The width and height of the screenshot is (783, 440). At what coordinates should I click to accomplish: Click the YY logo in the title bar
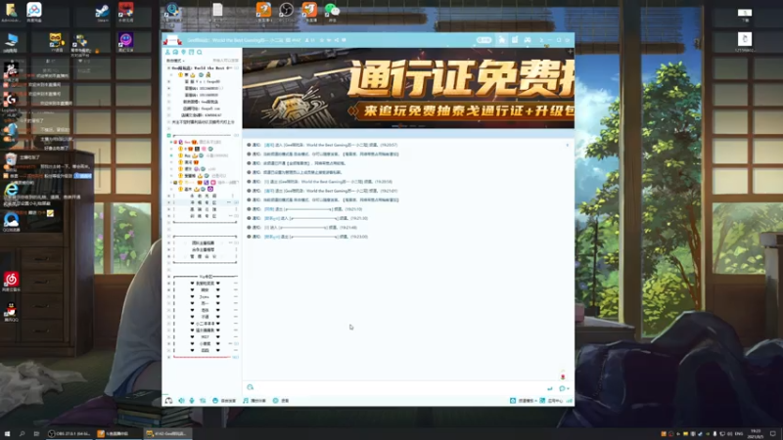172,40
